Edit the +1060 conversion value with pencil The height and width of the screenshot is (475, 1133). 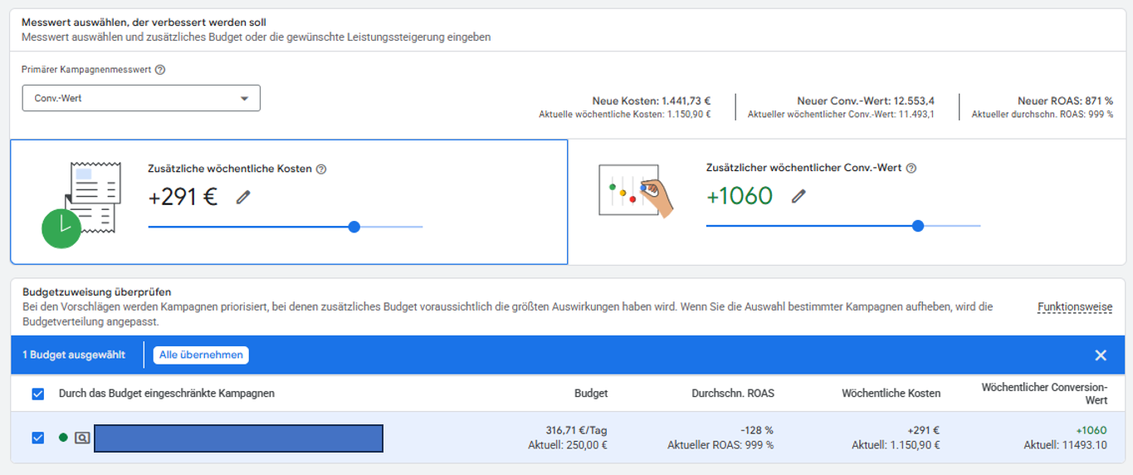click(x=798, y=196)
